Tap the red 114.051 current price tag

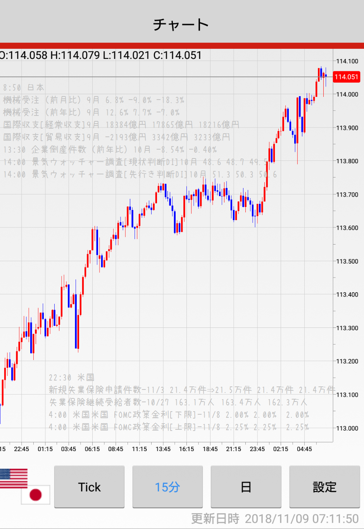[x=346, y=77]
